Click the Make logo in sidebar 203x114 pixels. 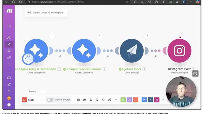(x=9, y=11)
